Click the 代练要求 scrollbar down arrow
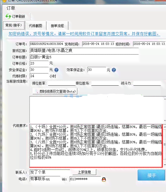 (x=165, y=165)
